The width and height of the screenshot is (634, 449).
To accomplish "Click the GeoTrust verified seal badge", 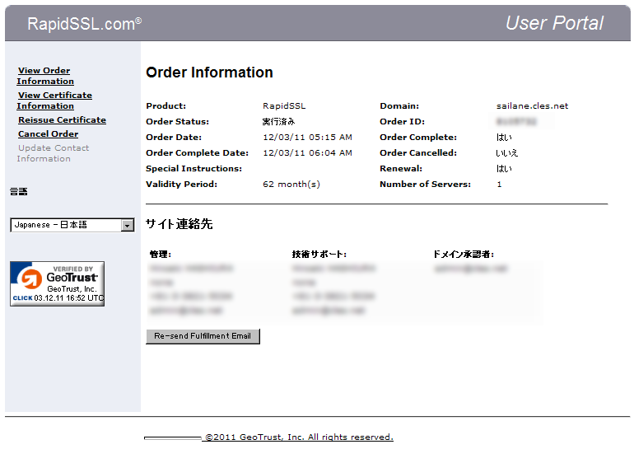I will click(57, 283).
